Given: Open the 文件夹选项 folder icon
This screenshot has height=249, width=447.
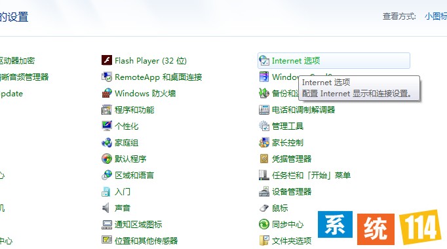Looking at the screenshot, I should [x=264, y=240].
